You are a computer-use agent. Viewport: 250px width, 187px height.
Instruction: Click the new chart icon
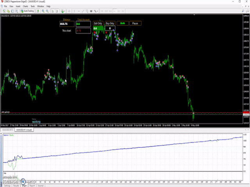coord(4,11)
